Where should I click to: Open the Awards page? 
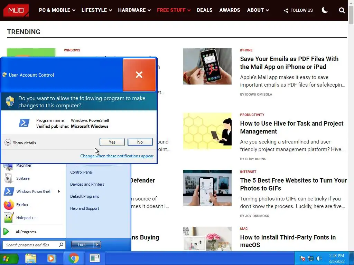[x=230, y=10]
